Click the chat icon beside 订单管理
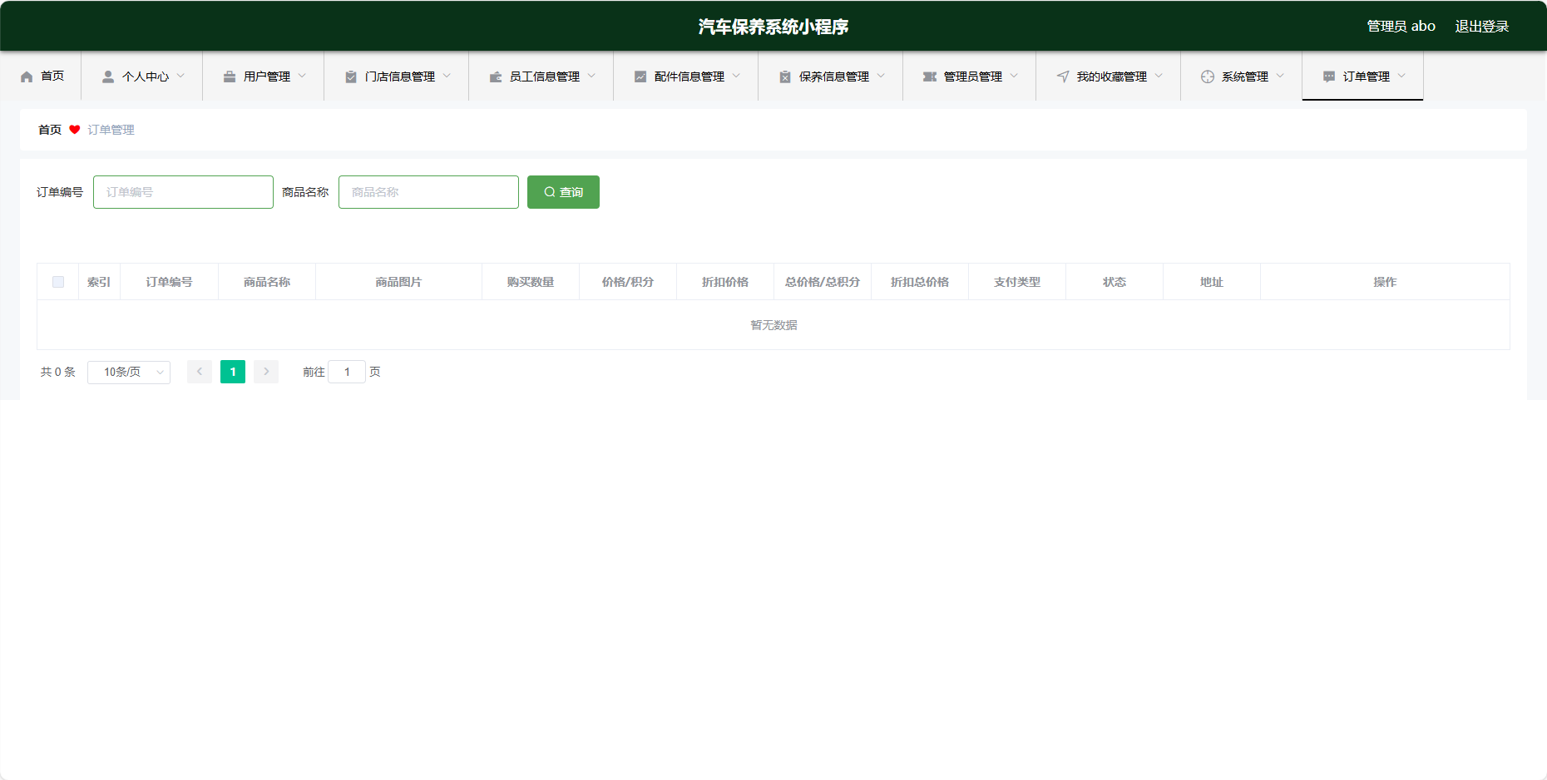1547x780 pixels. point(1329,77)
